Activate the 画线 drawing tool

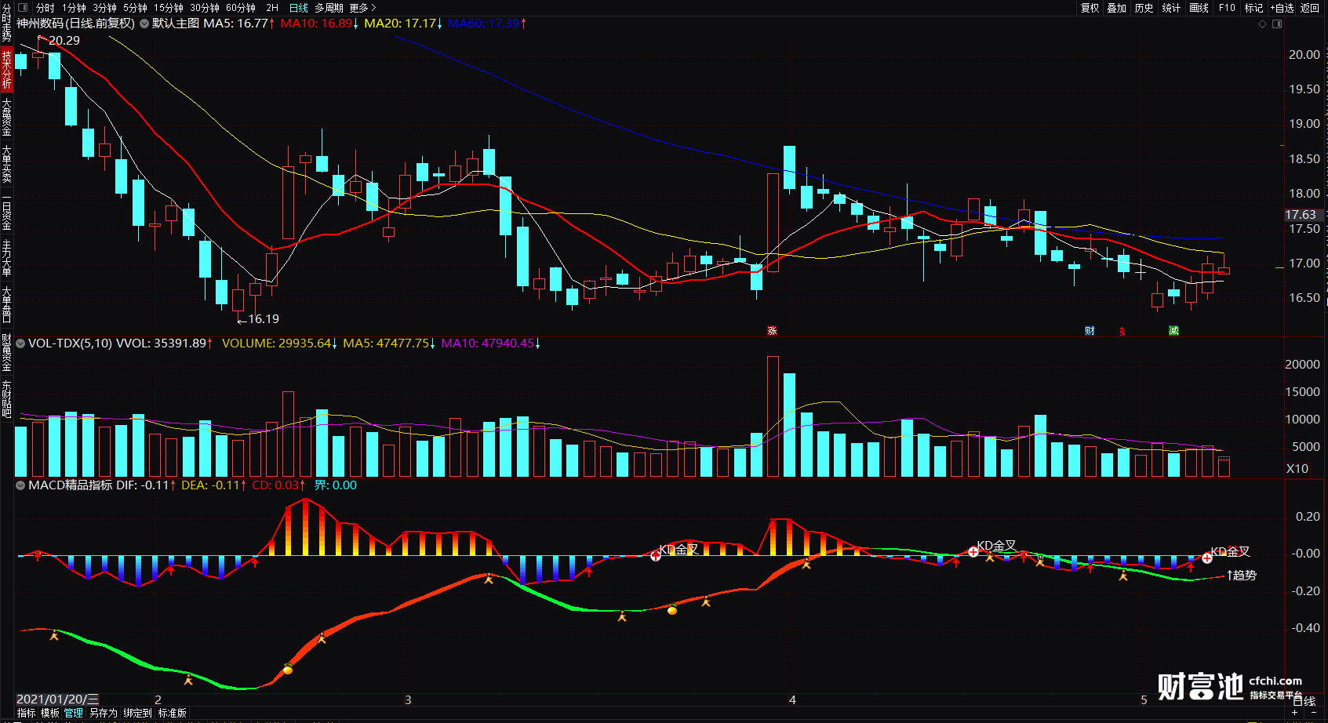coord(1199,8)
